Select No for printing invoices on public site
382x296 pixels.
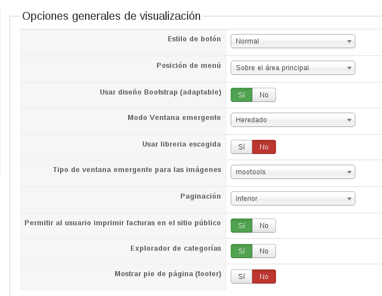[x=264, y=225]
